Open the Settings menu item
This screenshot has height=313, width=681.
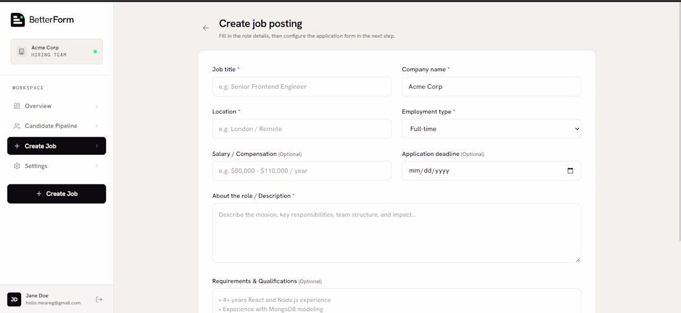coord(56,166)
